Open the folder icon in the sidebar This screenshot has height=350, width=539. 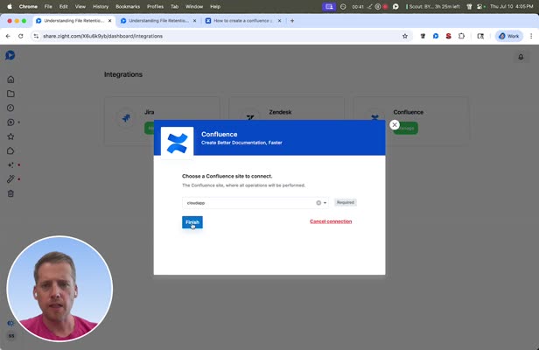pos(10,94)
